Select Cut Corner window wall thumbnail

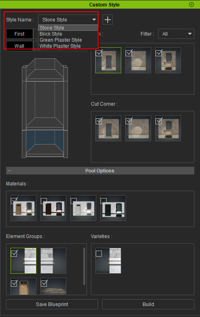[168, 128]
